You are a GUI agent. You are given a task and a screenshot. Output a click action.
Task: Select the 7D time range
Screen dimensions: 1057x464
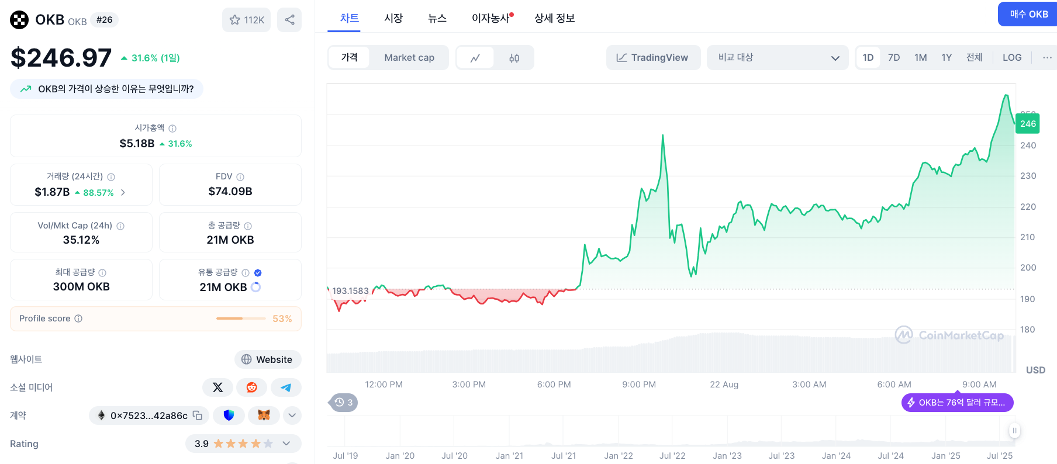(894, 57)
